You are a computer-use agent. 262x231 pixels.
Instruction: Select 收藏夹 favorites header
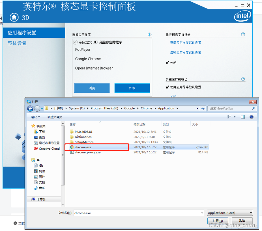coord(38,126)
